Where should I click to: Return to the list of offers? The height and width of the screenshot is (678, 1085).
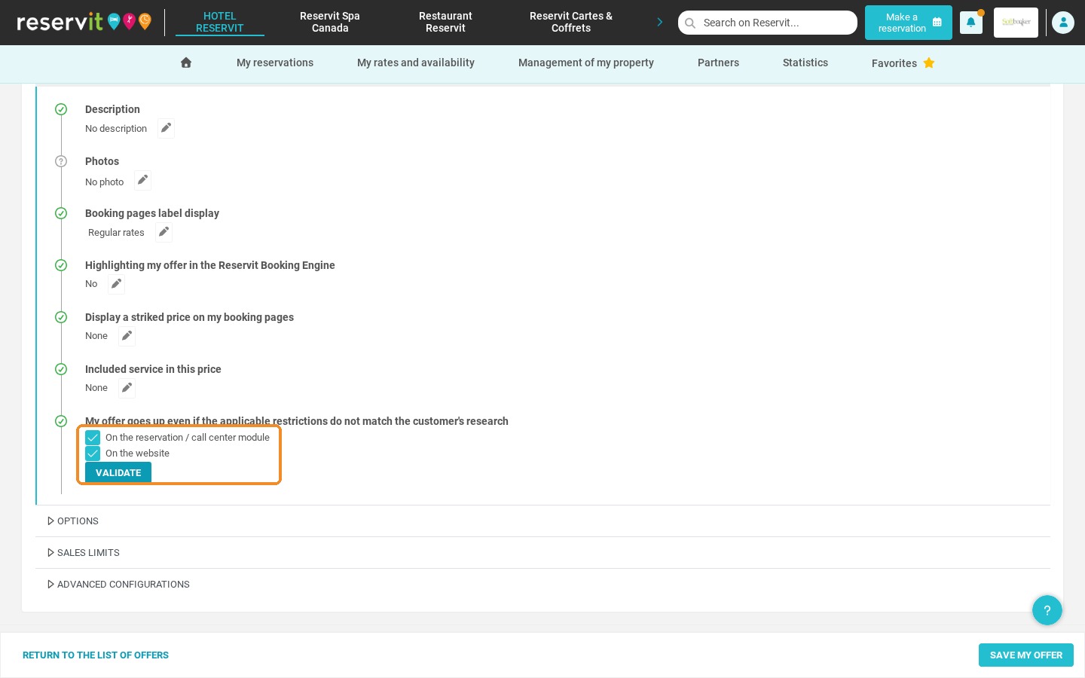pyautogui.click(x=96, y=655)
